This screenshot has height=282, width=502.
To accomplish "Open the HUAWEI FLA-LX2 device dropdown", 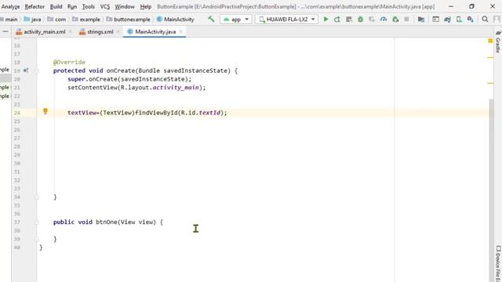I will tap(287, 20).
